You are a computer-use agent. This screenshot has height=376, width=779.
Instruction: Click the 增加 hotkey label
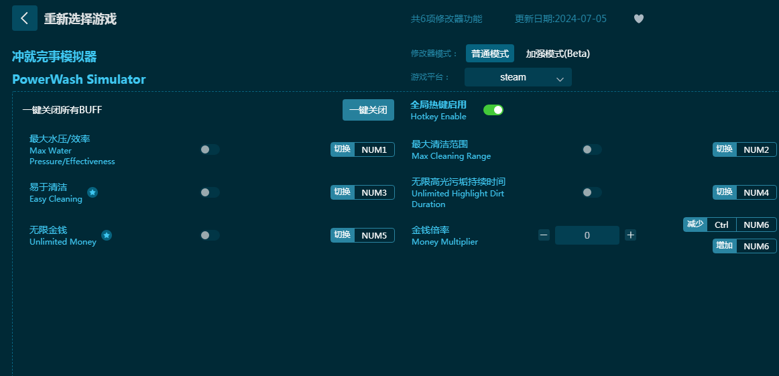[x=724, y=246]
